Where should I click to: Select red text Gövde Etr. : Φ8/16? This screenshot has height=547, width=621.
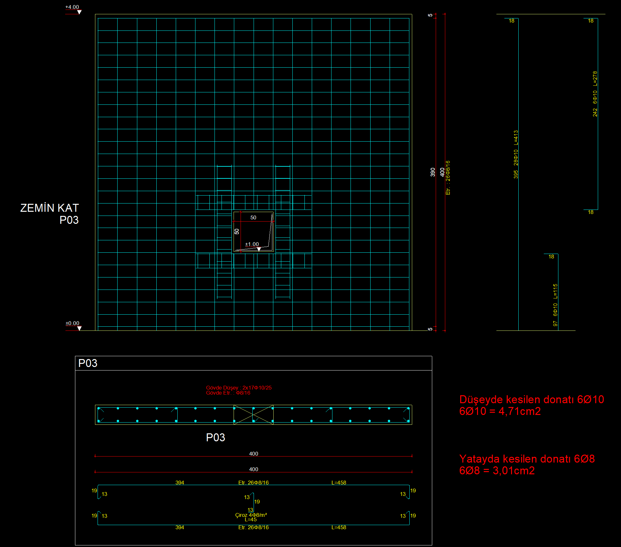(228, 393)
